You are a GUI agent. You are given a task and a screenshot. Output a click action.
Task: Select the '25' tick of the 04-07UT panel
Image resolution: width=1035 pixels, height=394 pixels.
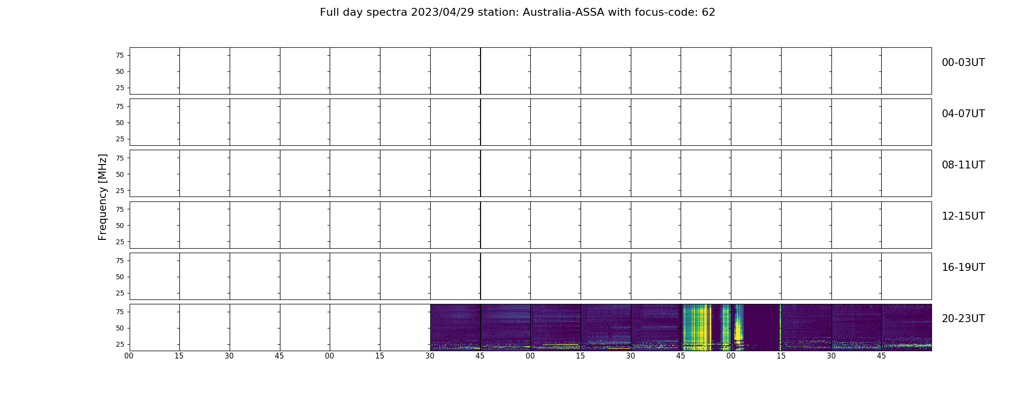point(120,139)
